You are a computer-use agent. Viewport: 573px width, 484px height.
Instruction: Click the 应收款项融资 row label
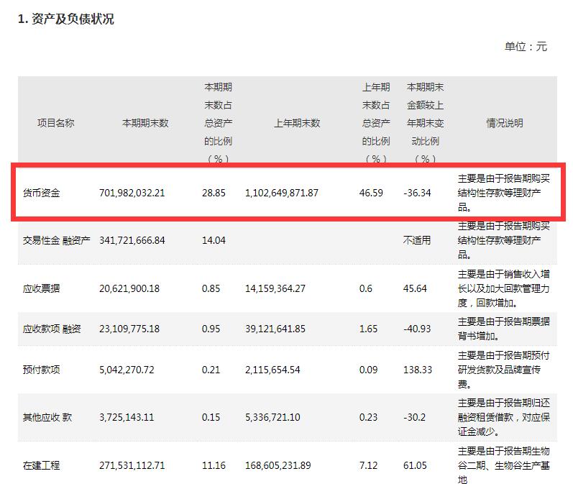click(52, 329)
